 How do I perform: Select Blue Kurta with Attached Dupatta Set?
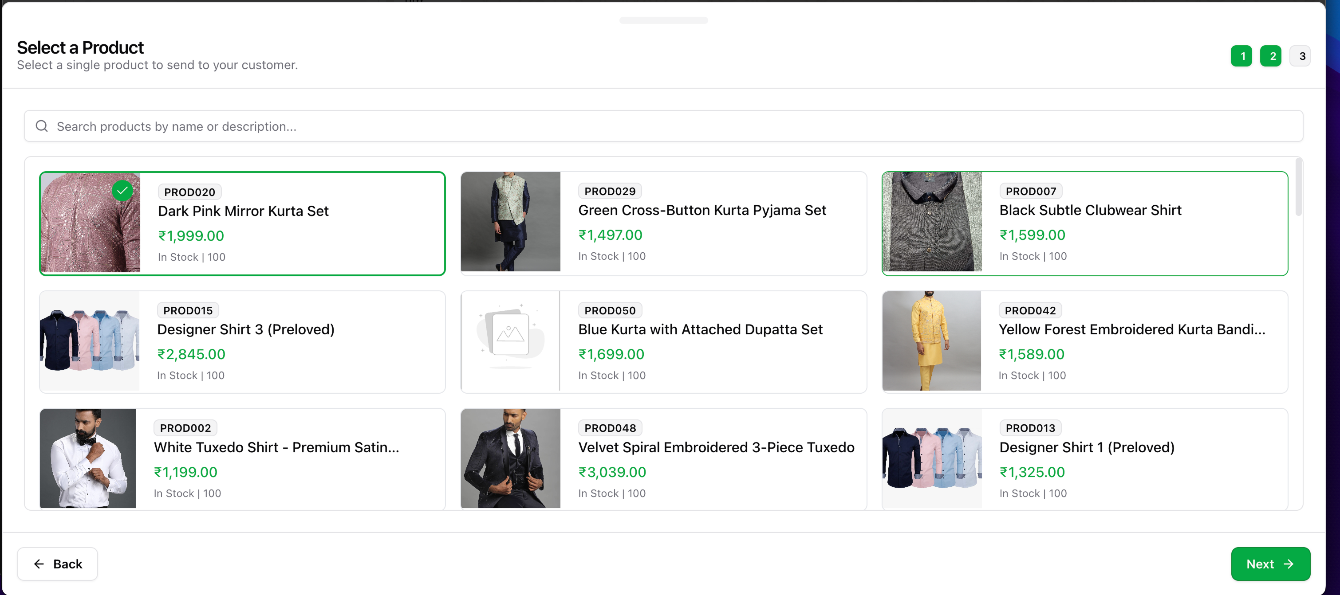pyautogui.click(x=700, y=329)
